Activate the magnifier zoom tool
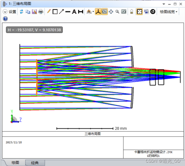185x166 pixels. pyautogui.click(x=117, y=12)
